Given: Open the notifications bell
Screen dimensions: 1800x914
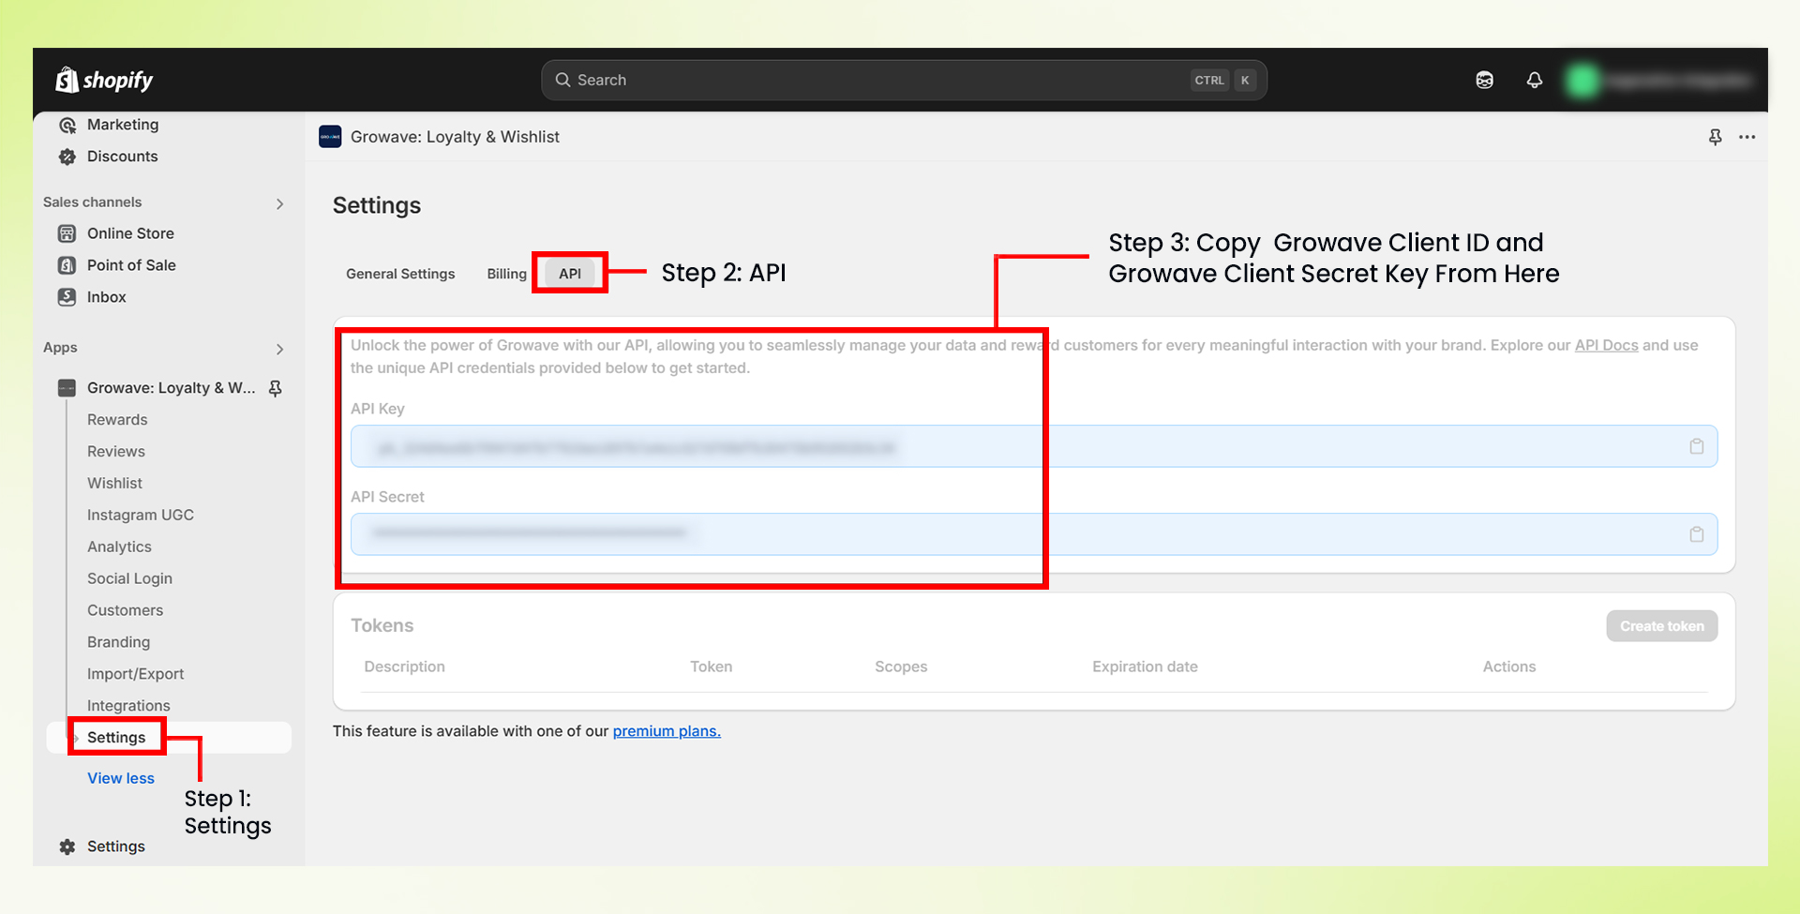Looking at the screenshot, I should click(1535, 80).
